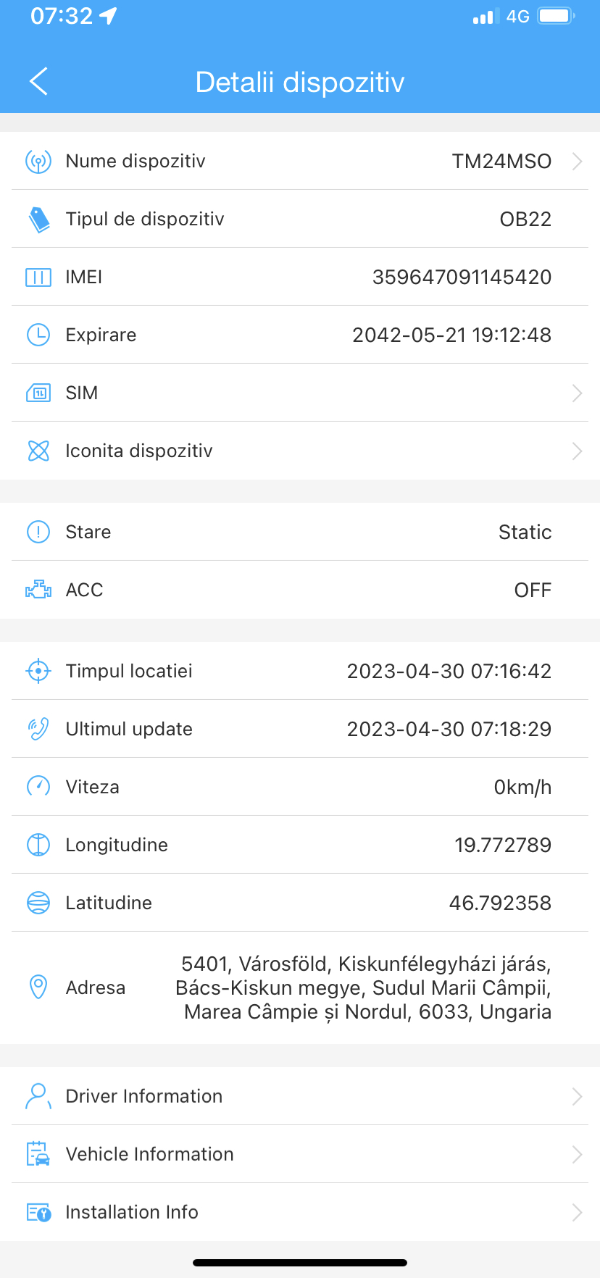600x1278 pixels.
Task: Tap the speedometer icon beside Viteza
Action: [x=38, y=787]
